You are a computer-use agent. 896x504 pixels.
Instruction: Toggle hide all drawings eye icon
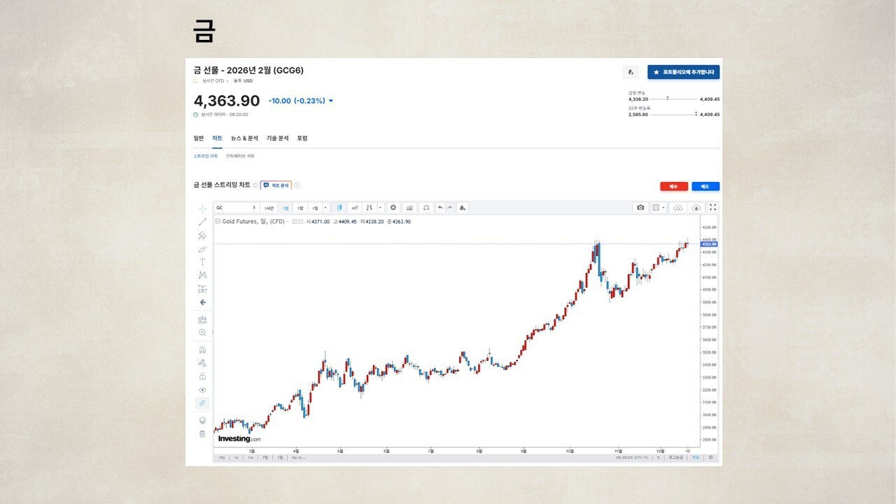(x=202, y=390)
